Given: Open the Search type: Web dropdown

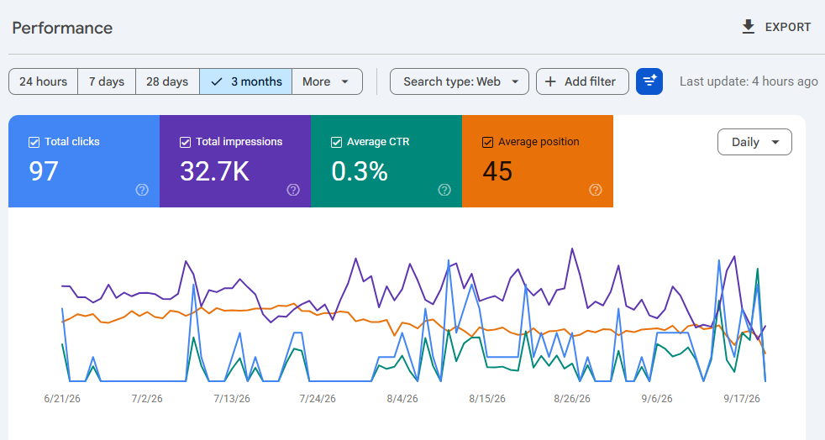Looking at the screenshot, I should [x=460, y=81].
